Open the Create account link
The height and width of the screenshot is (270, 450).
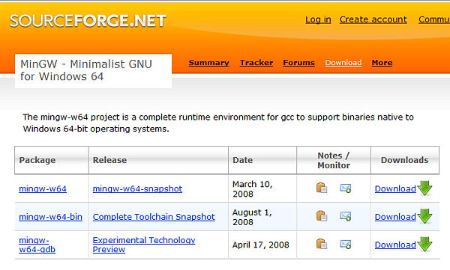point(373,19)
